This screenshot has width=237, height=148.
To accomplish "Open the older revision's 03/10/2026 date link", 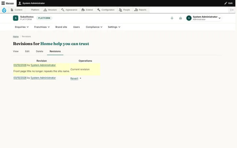I will point(20,78).
